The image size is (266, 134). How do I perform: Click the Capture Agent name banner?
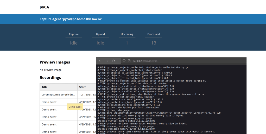(71, 19)
